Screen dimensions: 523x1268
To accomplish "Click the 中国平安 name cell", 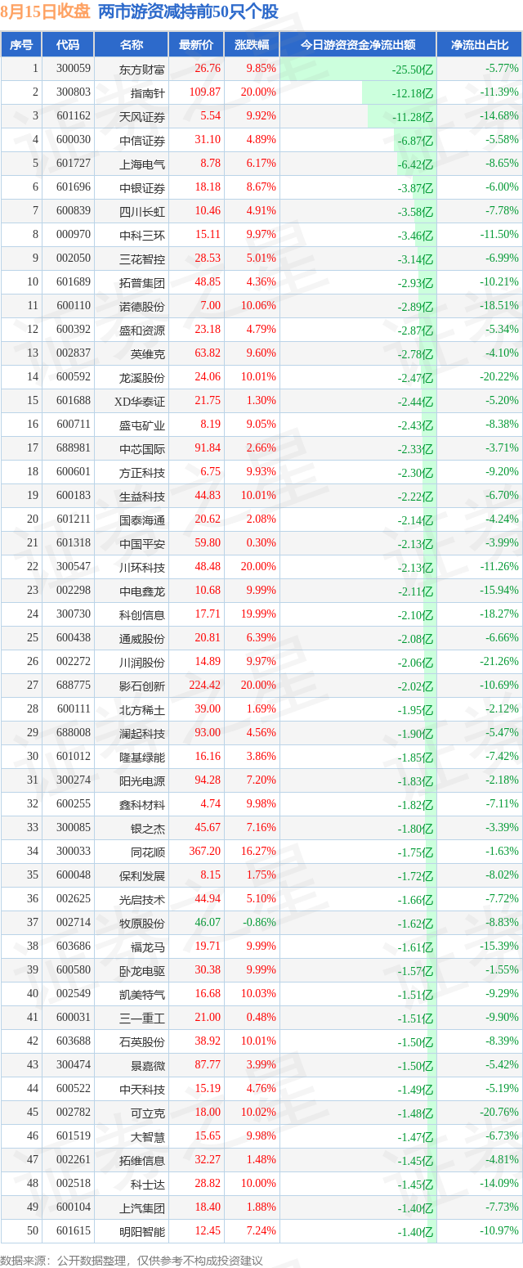I will (x=142, y=543).
